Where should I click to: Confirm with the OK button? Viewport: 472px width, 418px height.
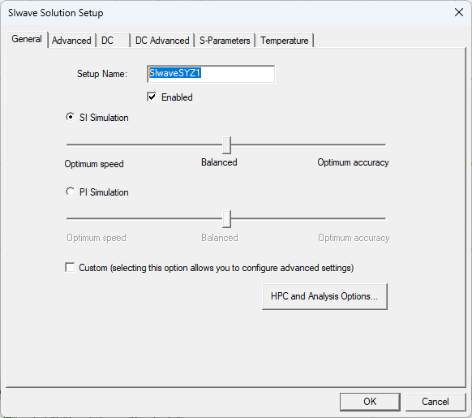pyautogui.click(x=370, y=402)
